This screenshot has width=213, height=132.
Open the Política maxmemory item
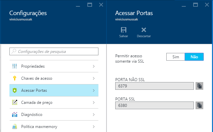pyautogui.click(x=54, y=127)
